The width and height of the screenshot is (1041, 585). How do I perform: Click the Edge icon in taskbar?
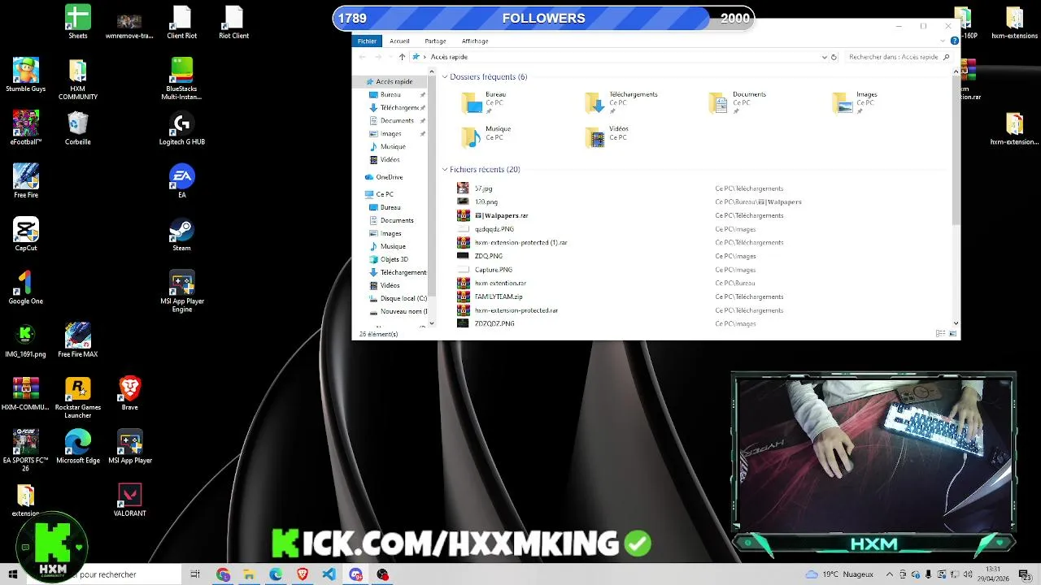pos(276,574)
